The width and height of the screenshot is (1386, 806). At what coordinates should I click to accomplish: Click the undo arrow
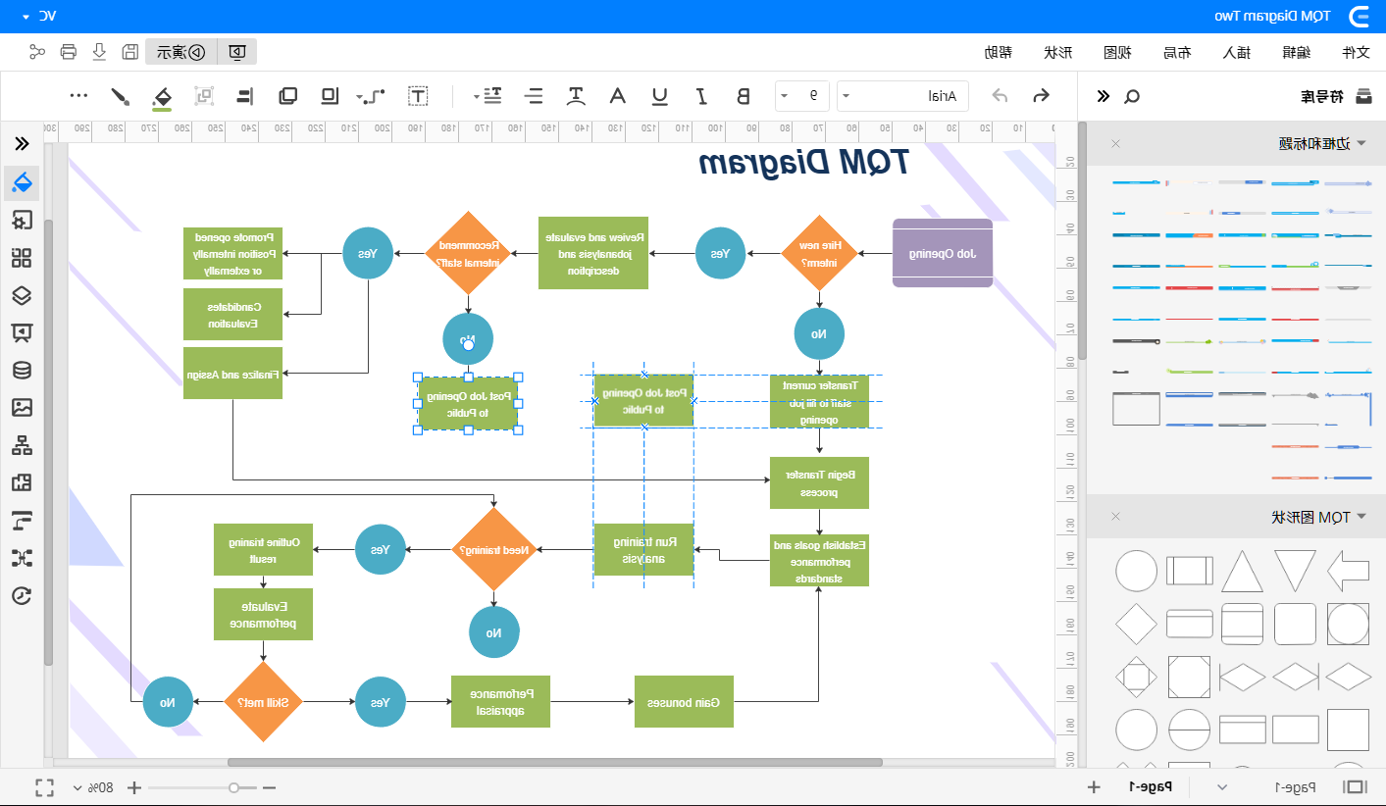pyautogui.click(x=1042, y=96)
